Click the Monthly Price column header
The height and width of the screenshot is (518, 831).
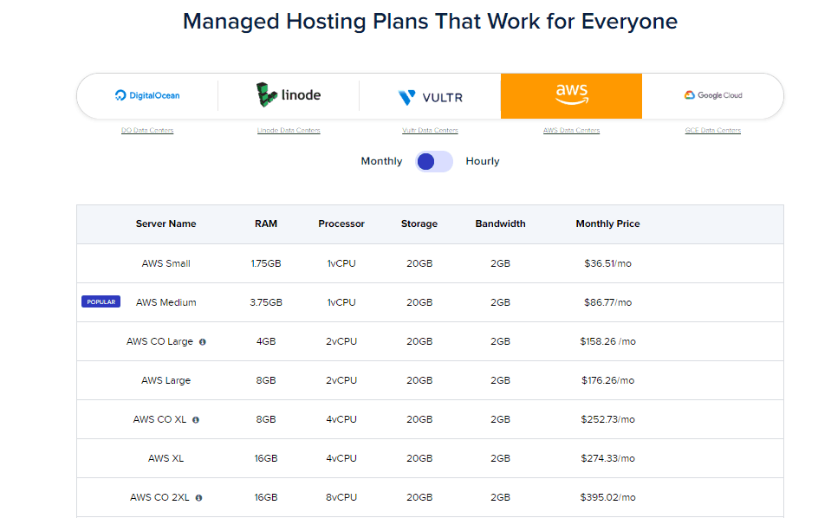608,224
